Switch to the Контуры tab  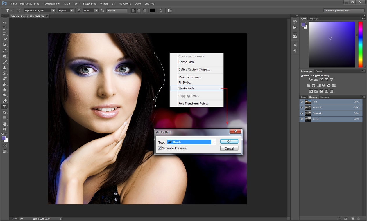[325, 97]
